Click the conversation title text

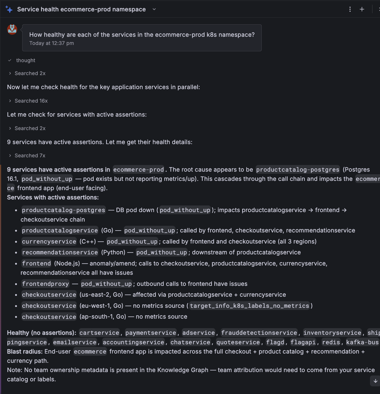[x=81, y=9]
